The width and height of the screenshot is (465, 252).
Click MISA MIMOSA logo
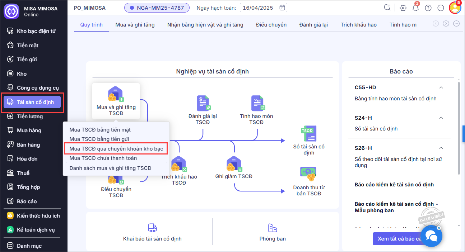11,11
